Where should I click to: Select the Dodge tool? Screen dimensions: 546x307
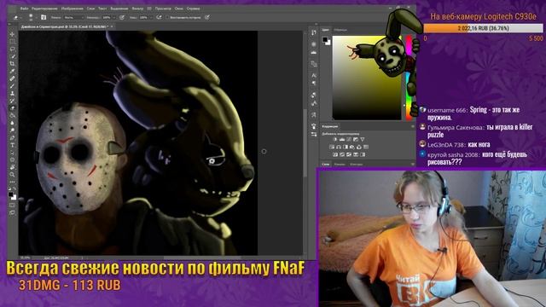[12, 130]
